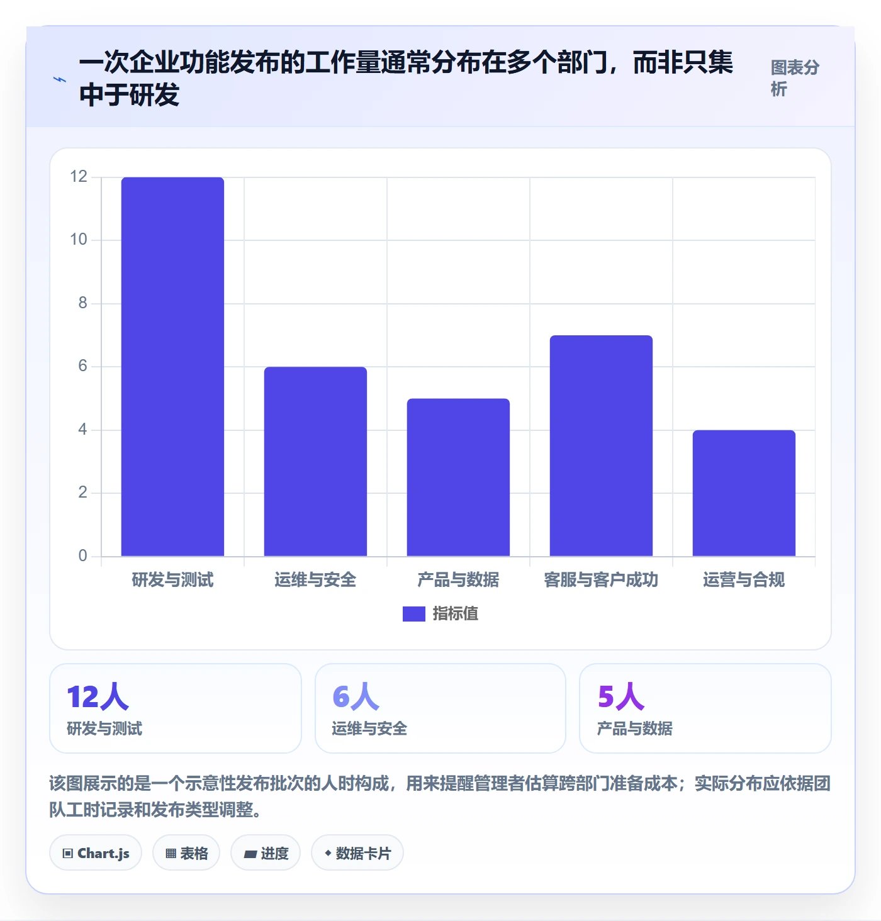
Task: Click the y-axis value 6
Action: 82,366
